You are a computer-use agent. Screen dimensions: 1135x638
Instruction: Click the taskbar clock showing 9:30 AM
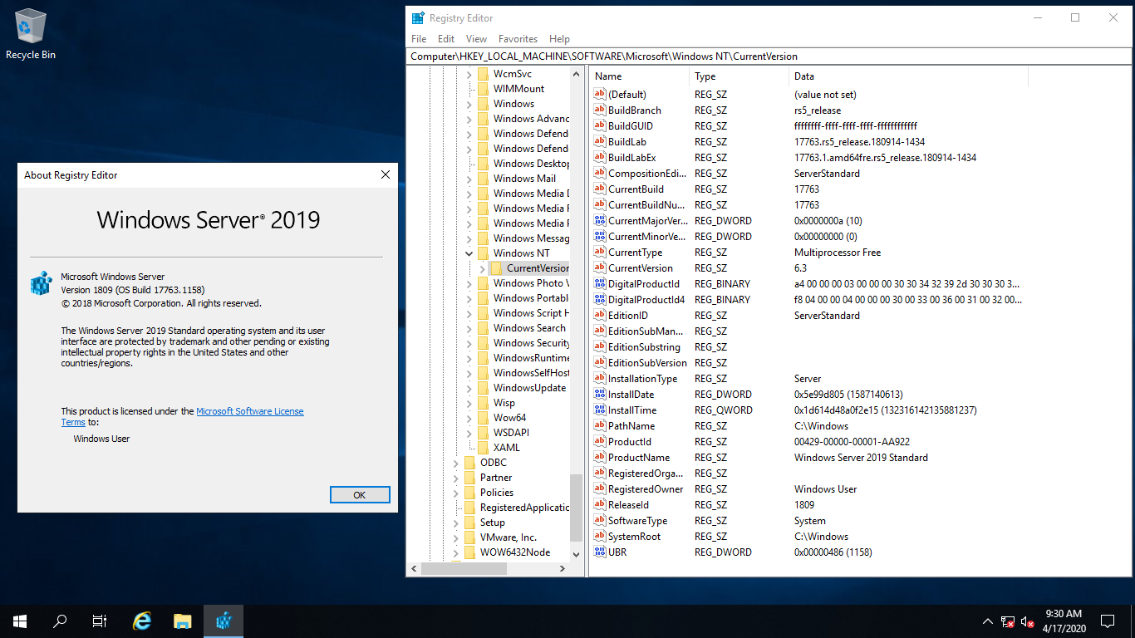[x=1064, y=621]
